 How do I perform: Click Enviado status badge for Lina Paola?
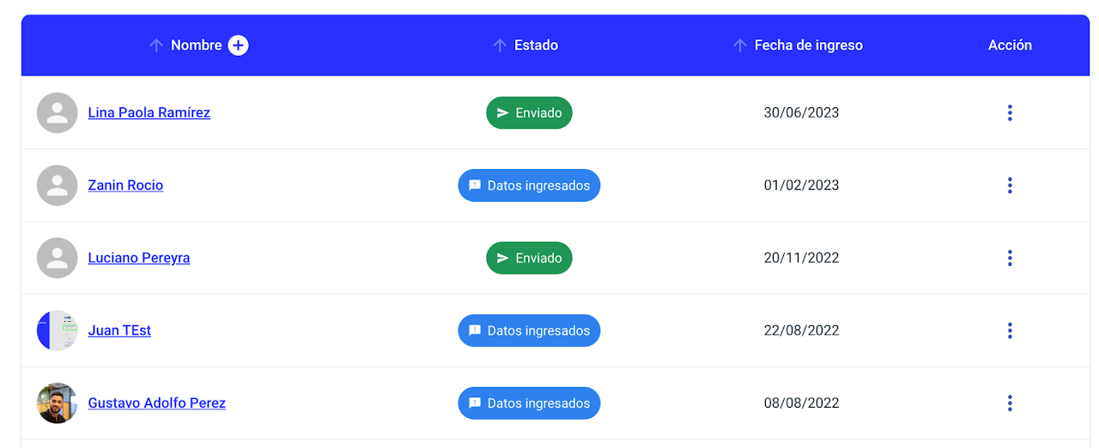point(529,112)
